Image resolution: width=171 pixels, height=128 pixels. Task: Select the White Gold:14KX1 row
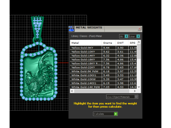pyautogui.click(x=103, y=83)
